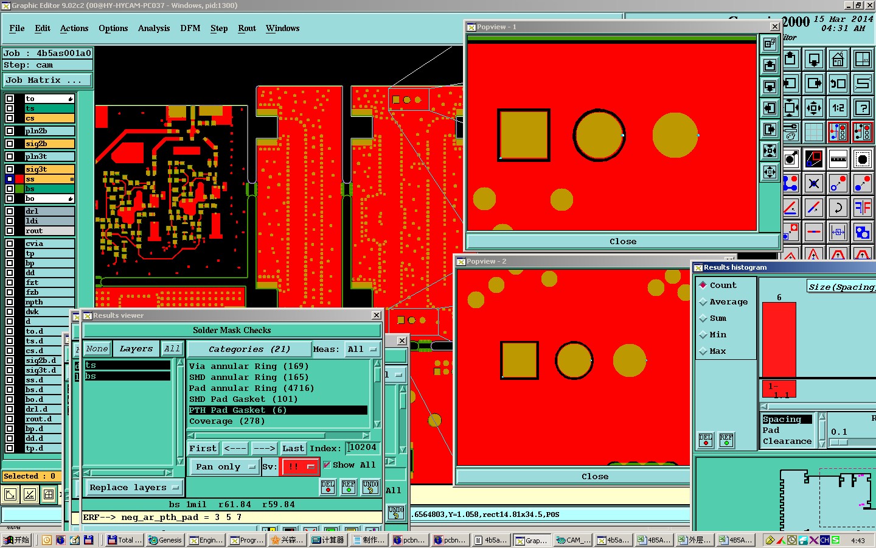876x548 pixels.
Task: Click the Last result button
Action: (293, 448)
